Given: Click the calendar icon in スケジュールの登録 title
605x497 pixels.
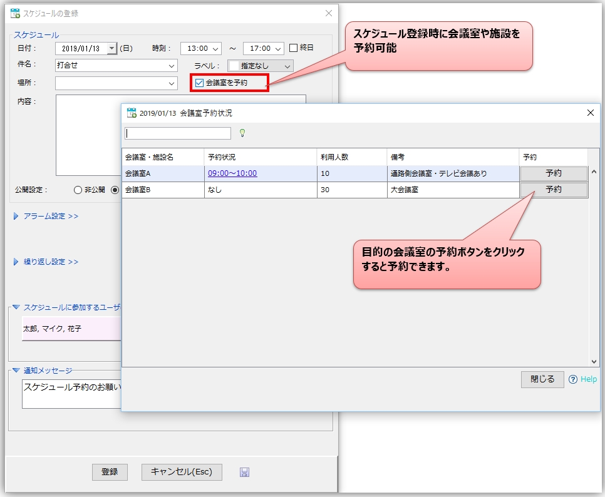Looking at the screenshot, I should click(16, 13).
